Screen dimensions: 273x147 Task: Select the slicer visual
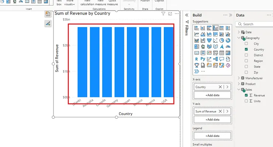point(215,53)
